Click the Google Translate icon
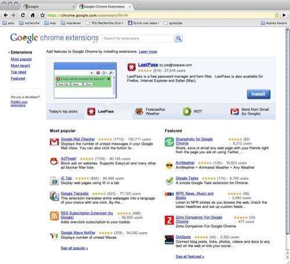This screenshot has width=290, height=264. click(55, 196)
